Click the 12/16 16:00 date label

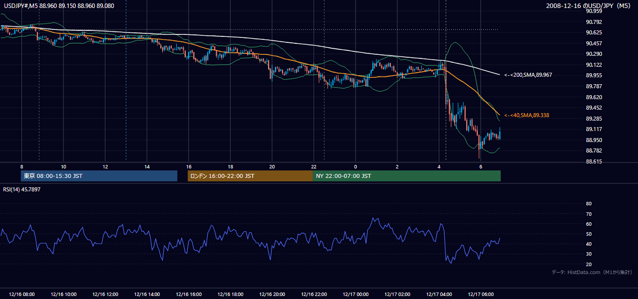click(x=189, y=295)
